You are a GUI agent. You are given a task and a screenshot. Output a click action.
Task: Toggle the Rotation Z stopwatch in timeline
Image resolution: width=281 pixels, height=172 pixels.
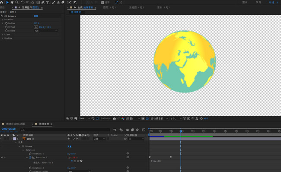(x=30, y=168)
